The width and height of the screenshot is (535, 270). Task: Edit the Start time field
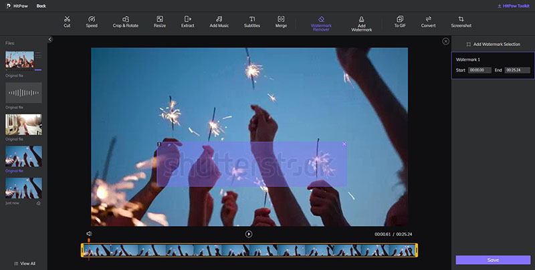(479, 70)
